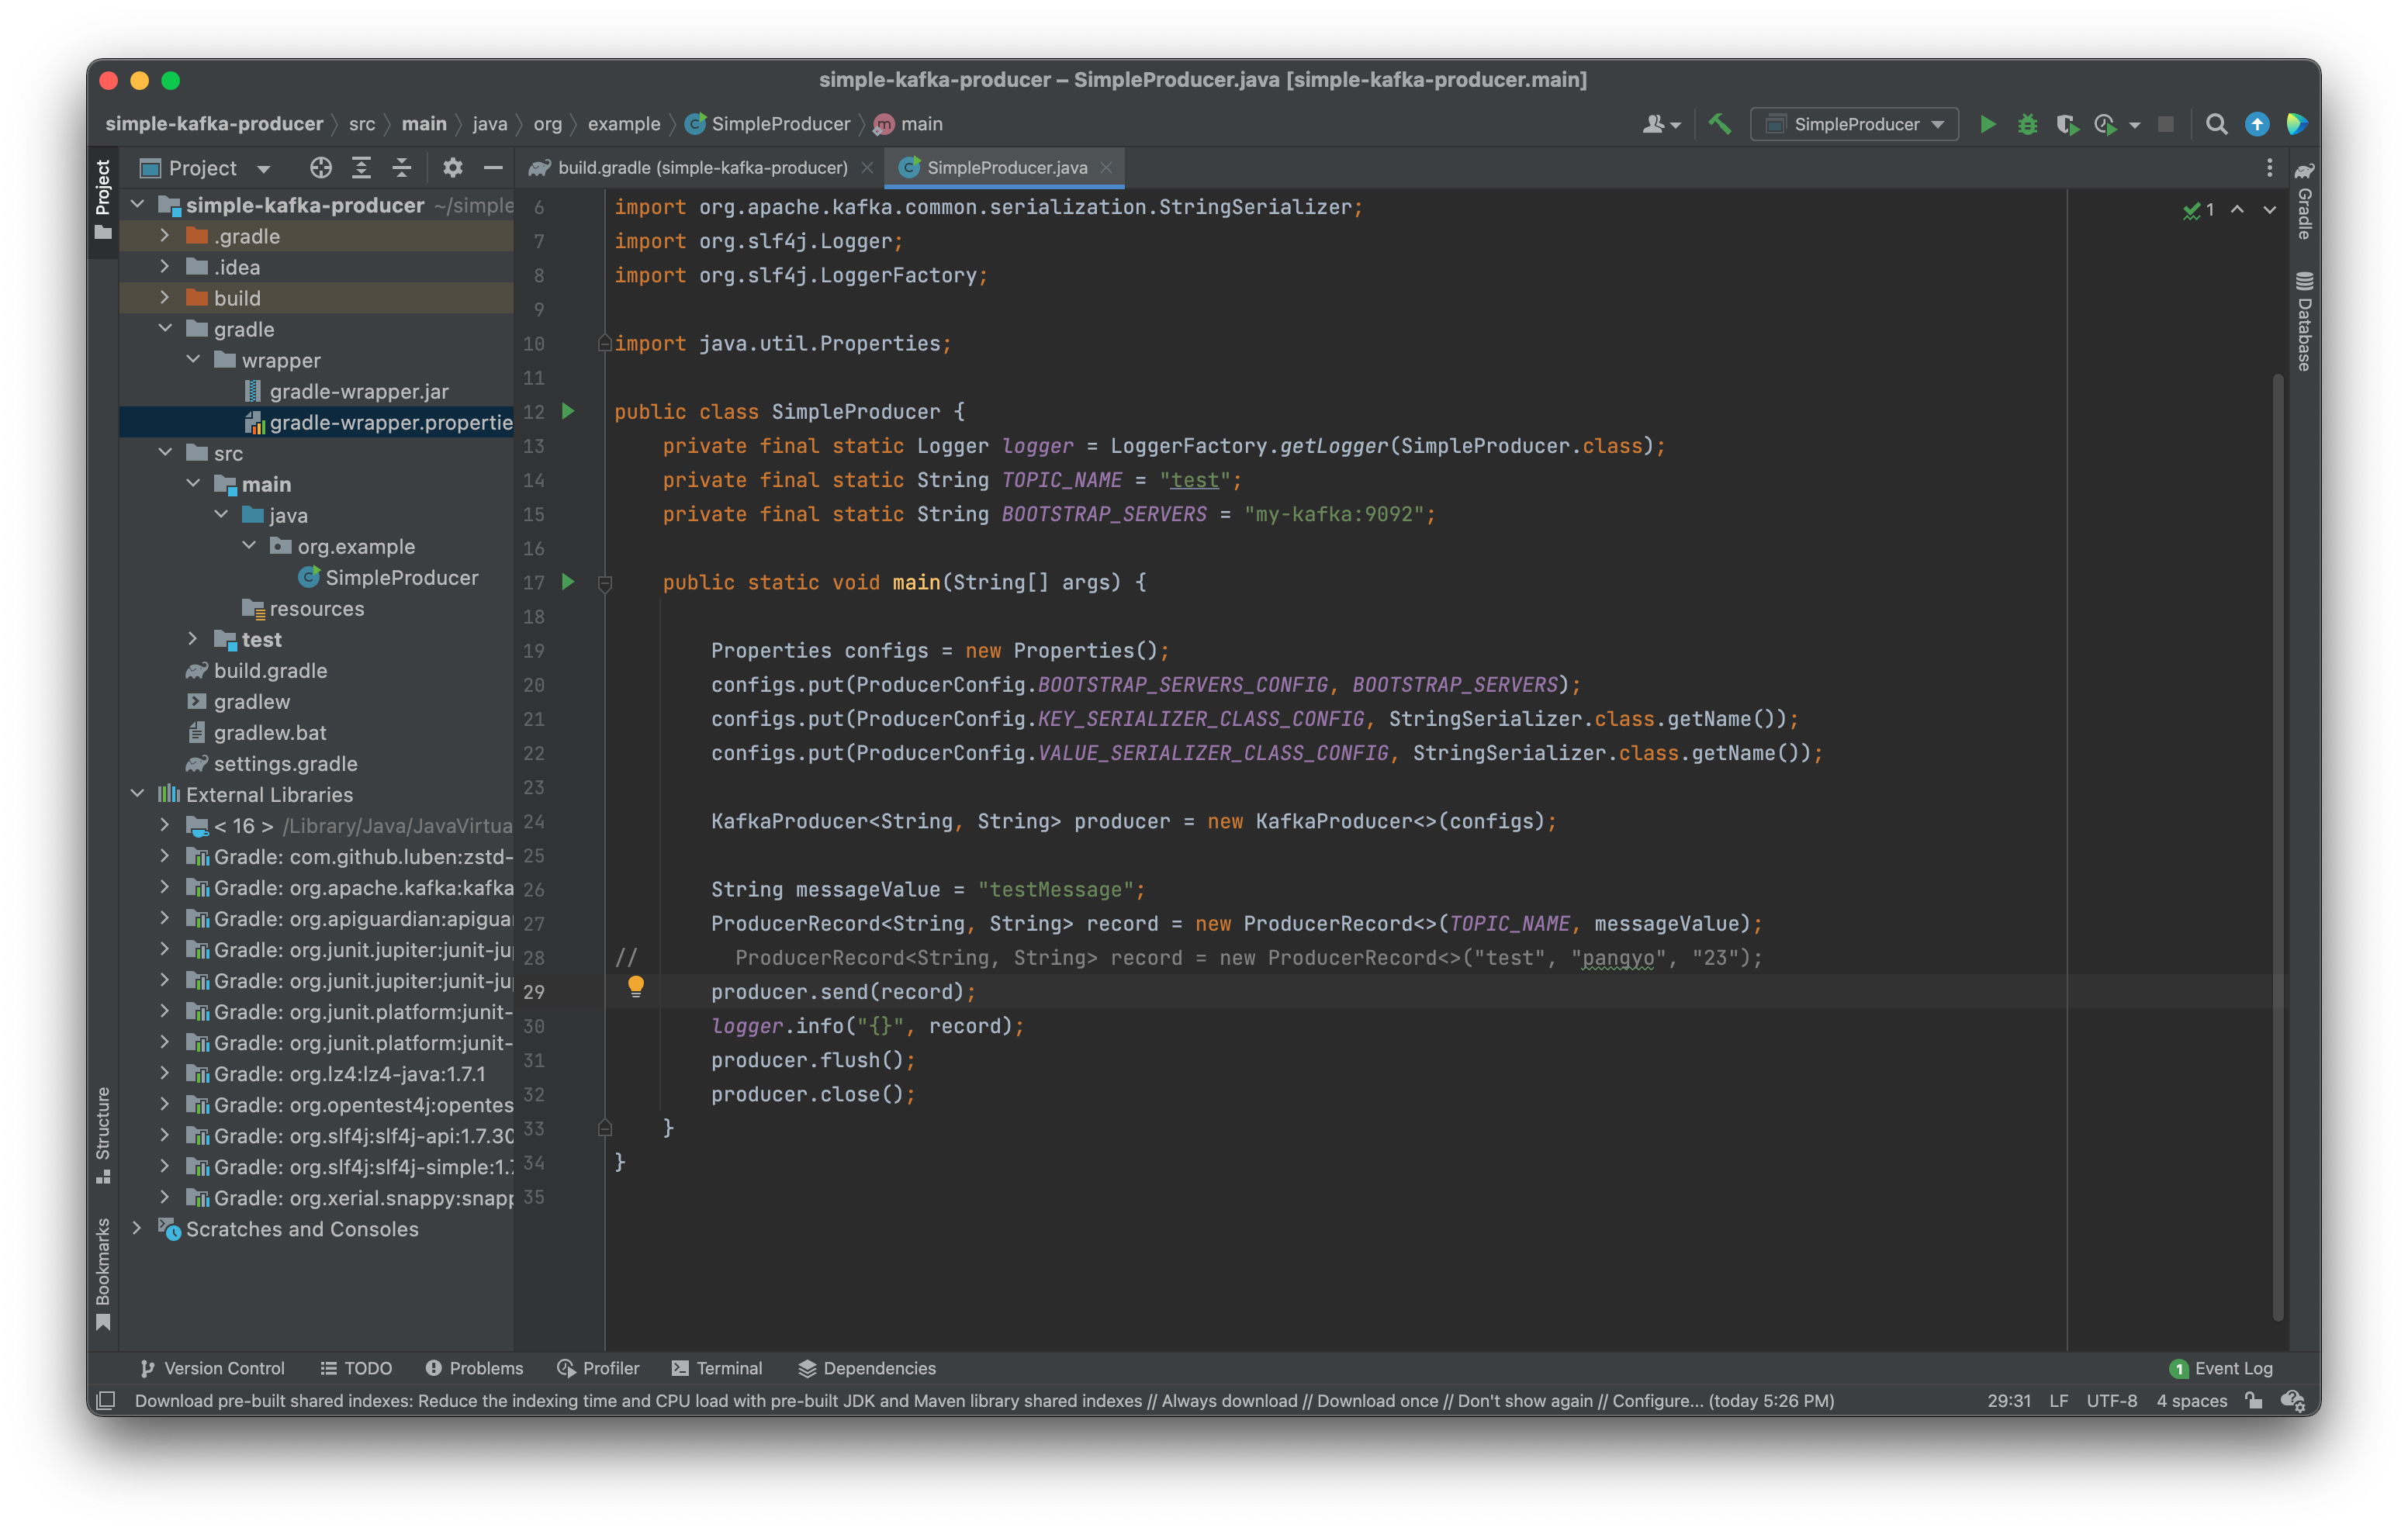Start debugging with the bug icon
Viewport: 2408px width, 1531px height.
coord(2027,124)
